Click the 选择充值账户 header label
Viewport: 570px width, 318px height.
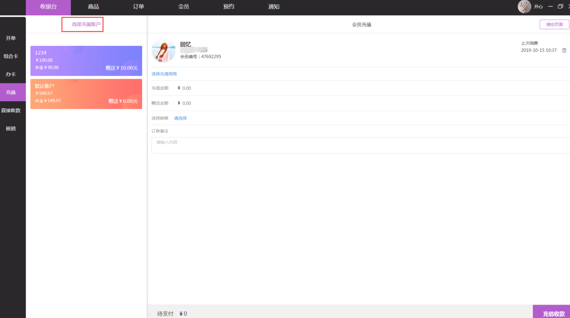86,24
